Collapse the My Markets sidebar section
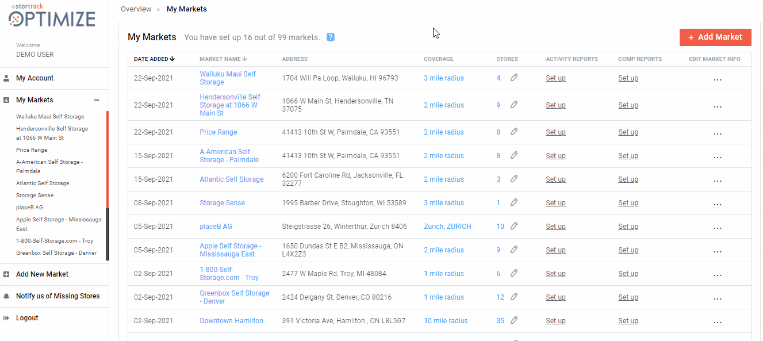 click(97, 100)
